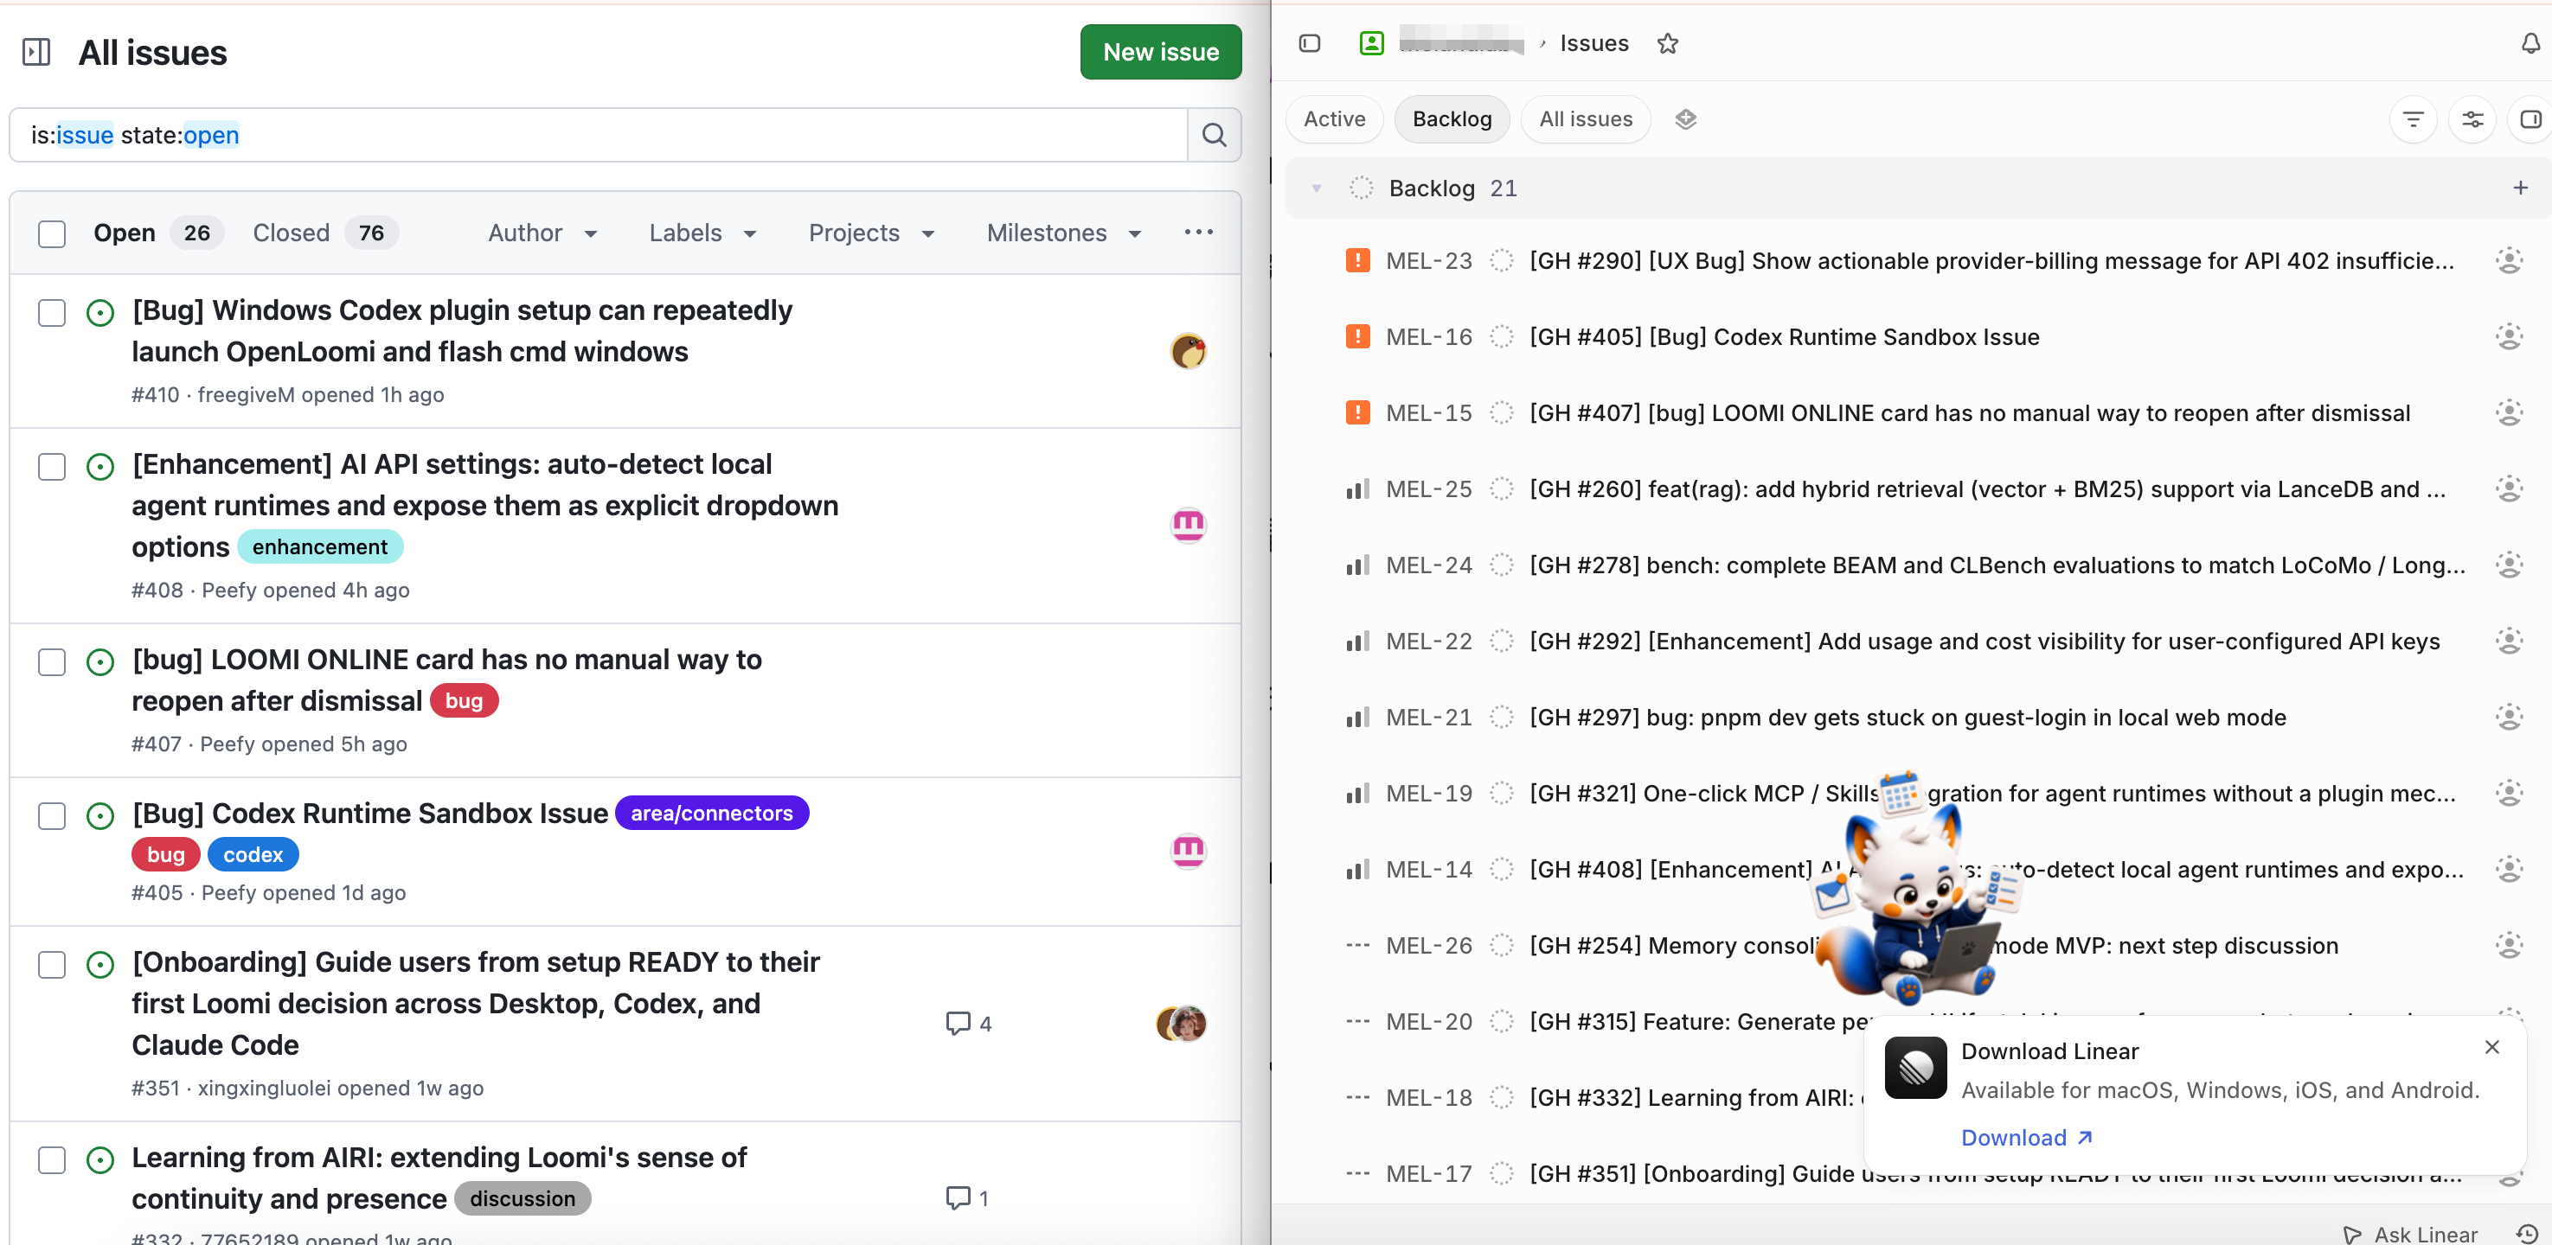
Task: Open Linear display options sliders icon
Action: (2472, 120)
